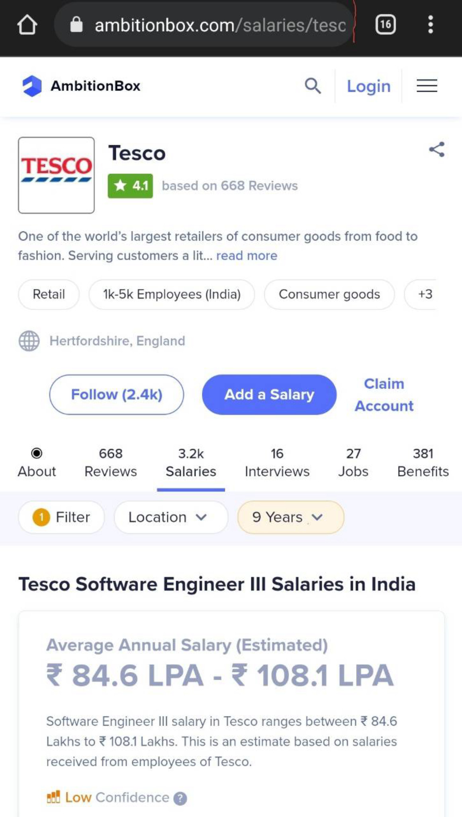This screenshot has width=462, height=817.
Task: Open the 16 Interviews tab
Action: 277,463
